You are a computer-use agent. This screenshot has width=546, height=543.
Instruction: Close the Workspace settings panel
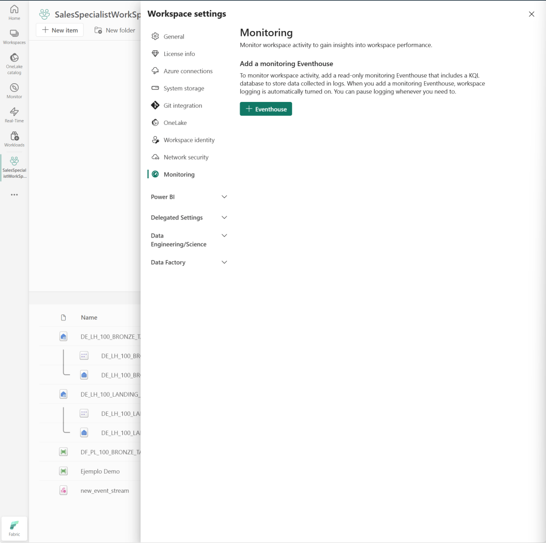pyautogui.click(x=531, y=14)
